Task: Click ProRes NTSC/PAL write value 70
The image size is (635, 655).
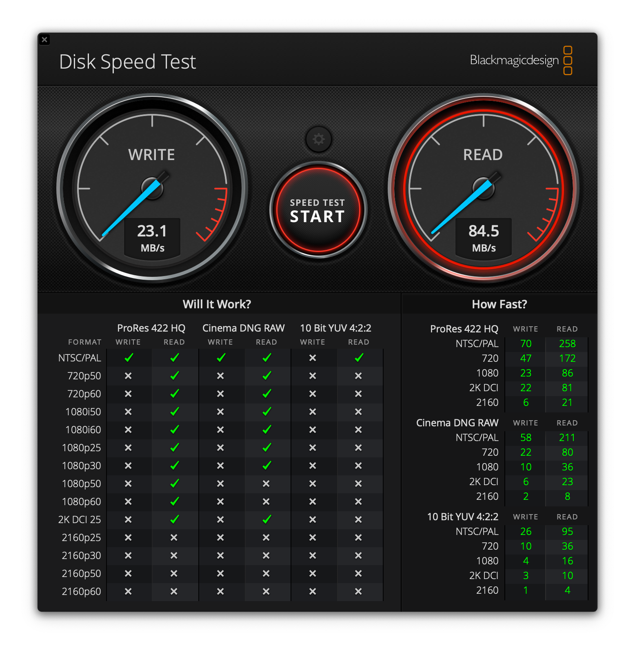Action: click(526, 344)
